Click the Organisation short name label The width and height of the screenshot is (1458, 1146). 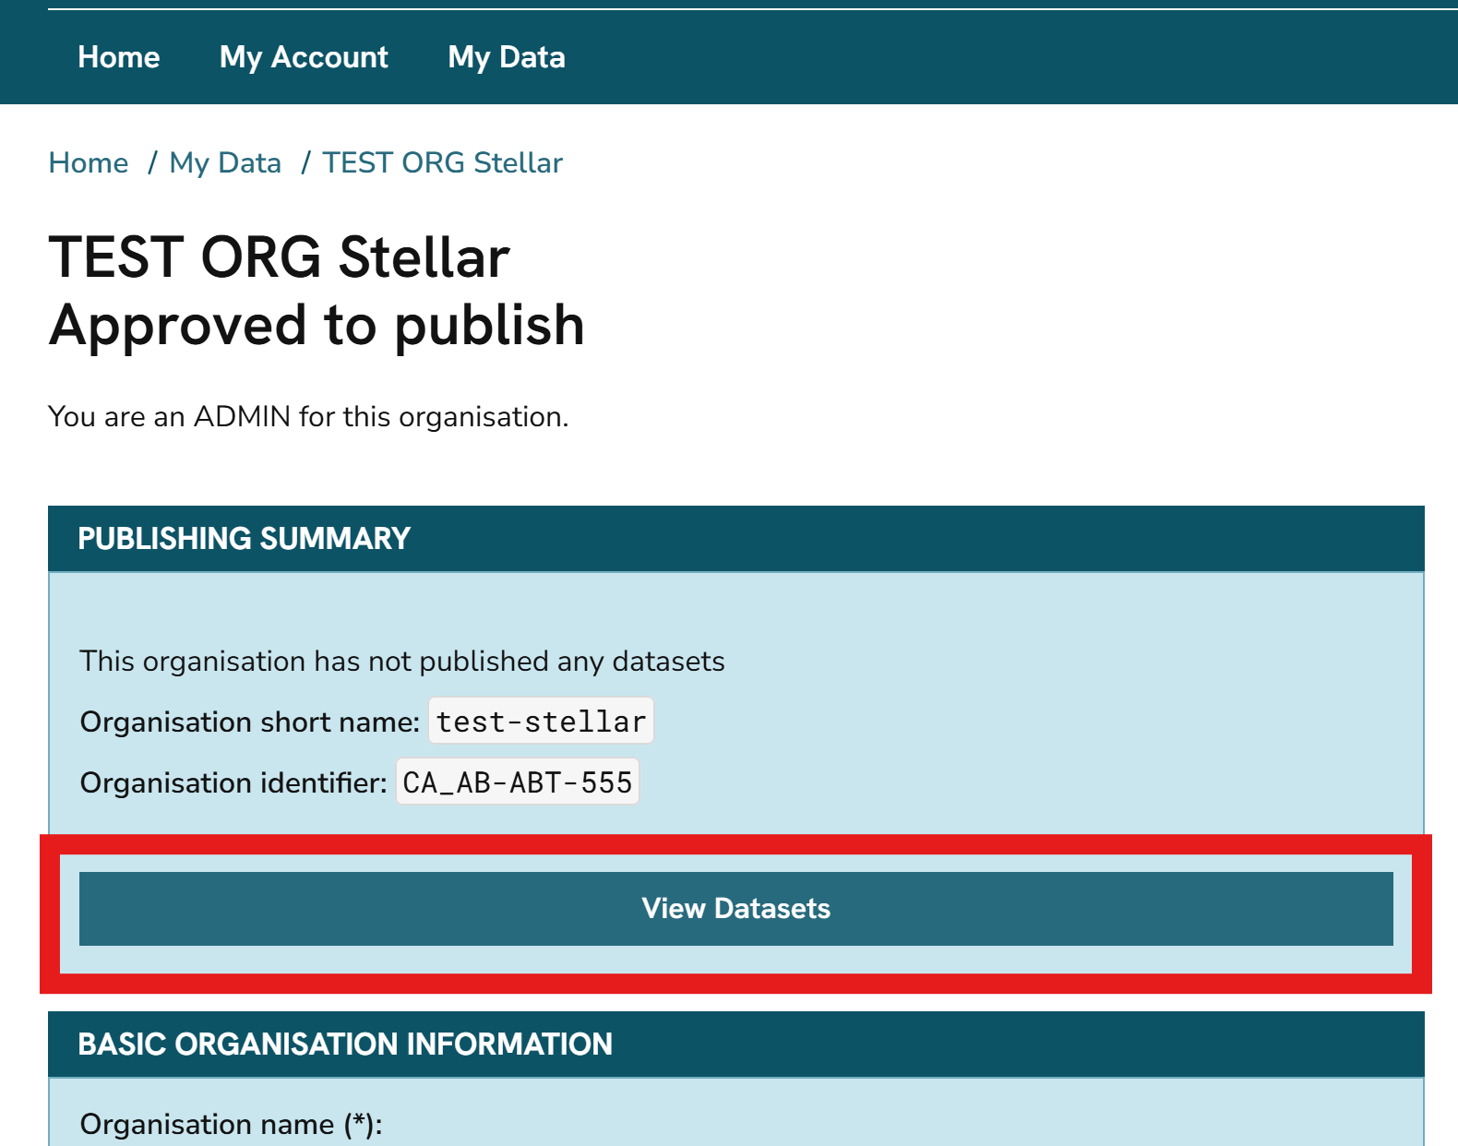250,722
